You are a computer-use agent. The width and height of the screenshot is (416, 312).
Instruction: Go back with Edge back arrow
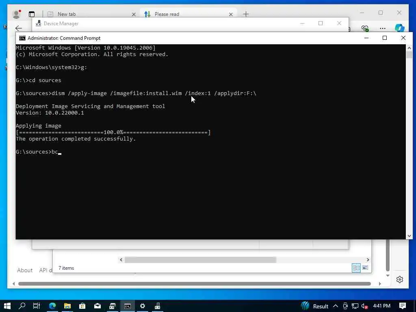19,28
